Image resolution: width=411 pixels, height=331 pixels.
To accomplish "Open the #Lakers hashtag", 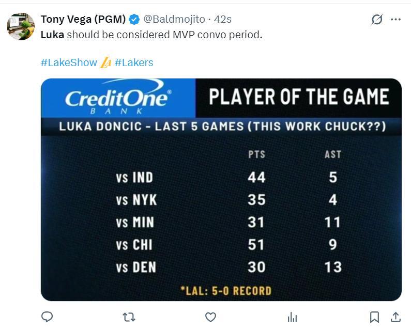I will coord(134,63).
